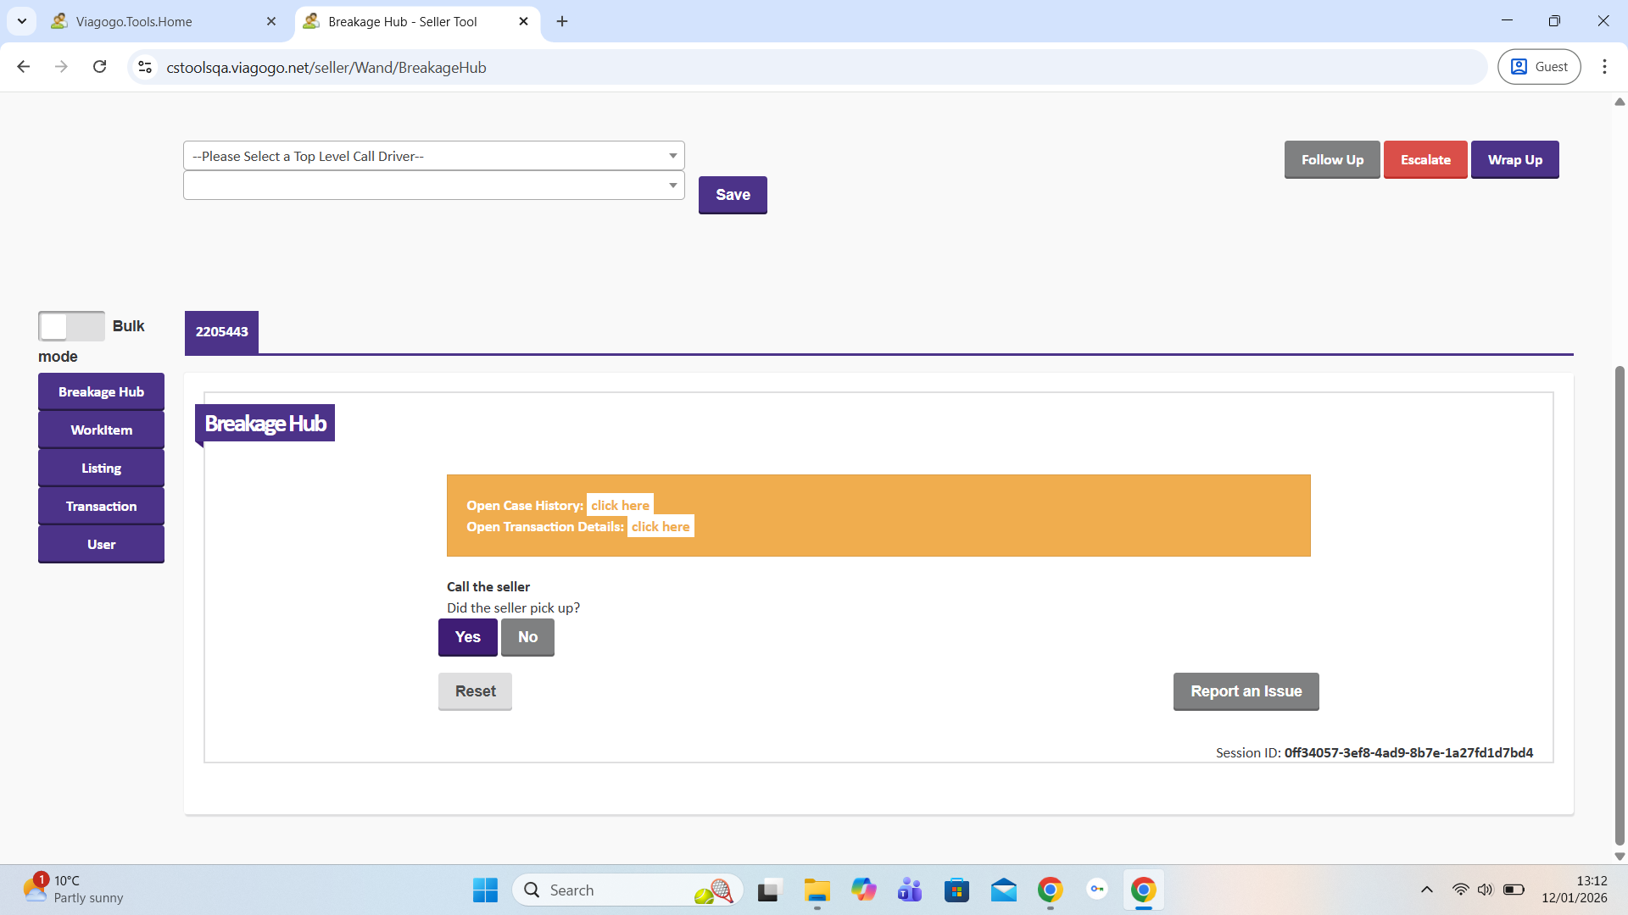Click the Transaction sidebar button

click(x=101, y=507)
